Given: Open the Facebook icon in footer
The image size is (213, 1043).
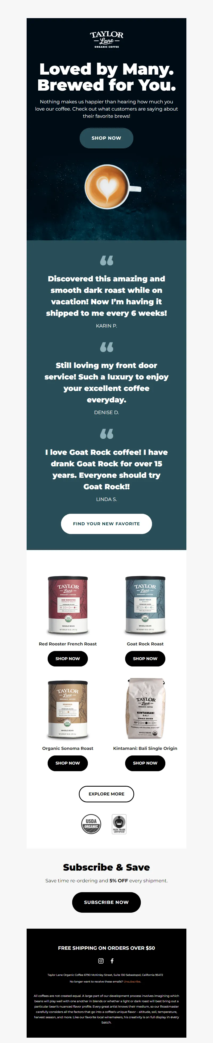Looking at the screenshot, I should pyautogui.click(x=112, y=961).
